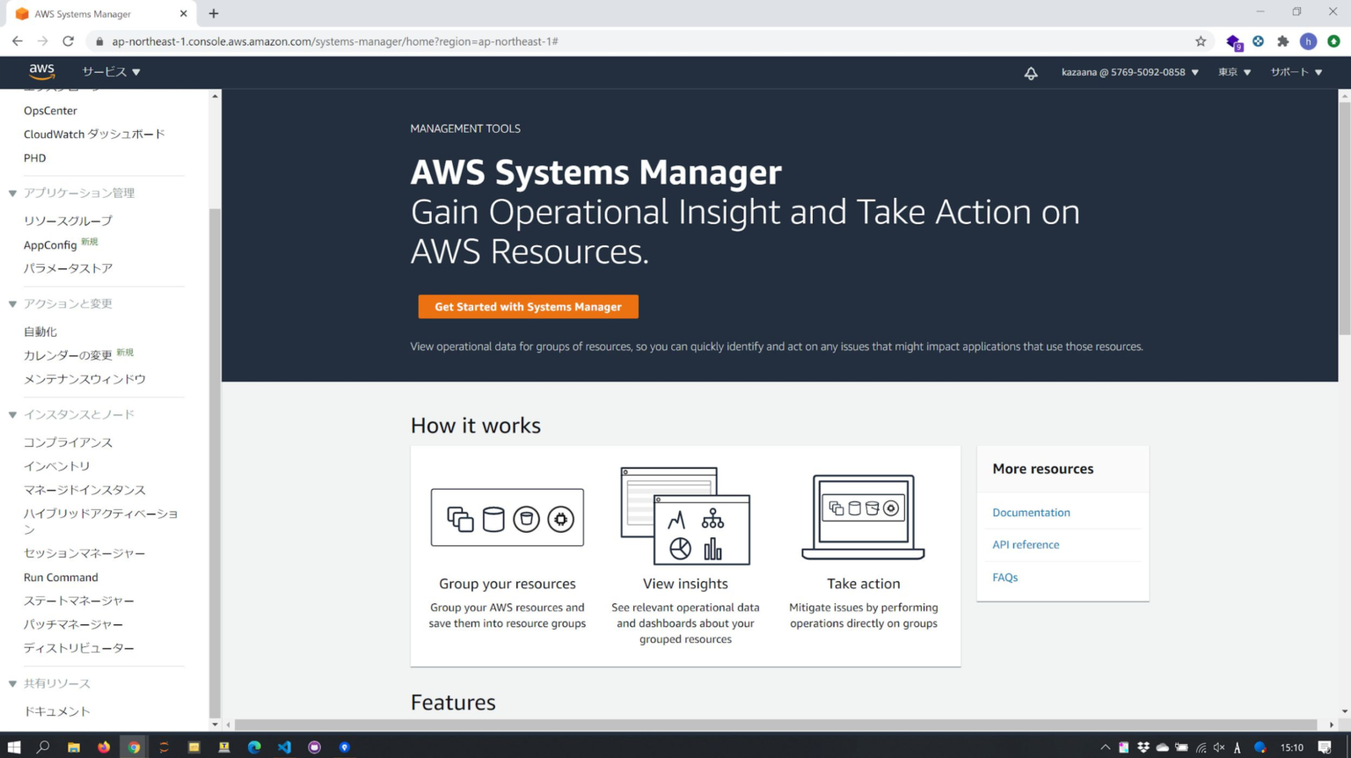Image resolution: width=1351 pixels, height=758 pixels.
Task: Collapse the アクションと変更 section
Action: 12,303
